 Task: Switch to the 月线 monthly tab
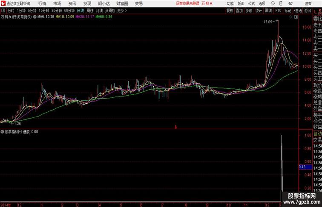(x=99, y=11)
